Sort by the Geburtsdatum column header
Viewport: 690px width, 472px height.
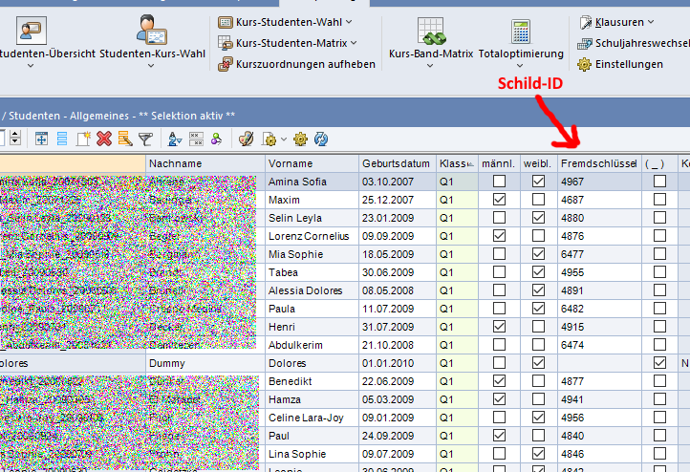[x=398, y=163]
